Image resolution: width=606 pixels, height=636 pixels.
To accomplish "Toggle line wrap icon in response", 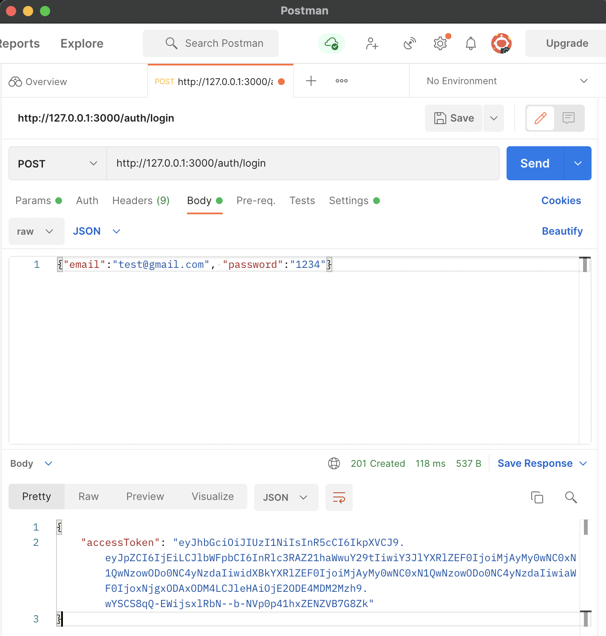I will coord(339,497).
